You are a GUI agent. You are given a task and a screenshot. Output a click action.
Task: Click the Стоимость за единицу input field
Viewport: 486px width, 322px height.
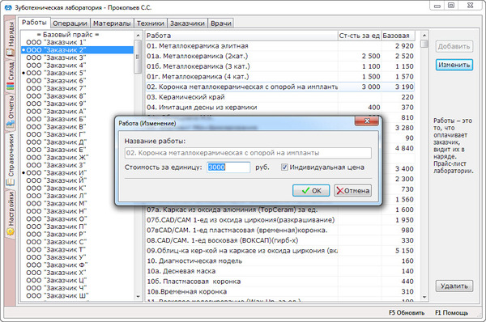(228, 167)
